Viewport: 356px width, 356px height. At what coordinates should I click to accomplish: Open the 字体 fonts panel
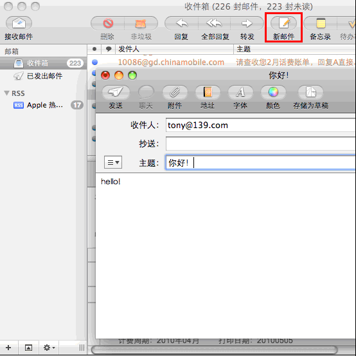click(240, 92)
